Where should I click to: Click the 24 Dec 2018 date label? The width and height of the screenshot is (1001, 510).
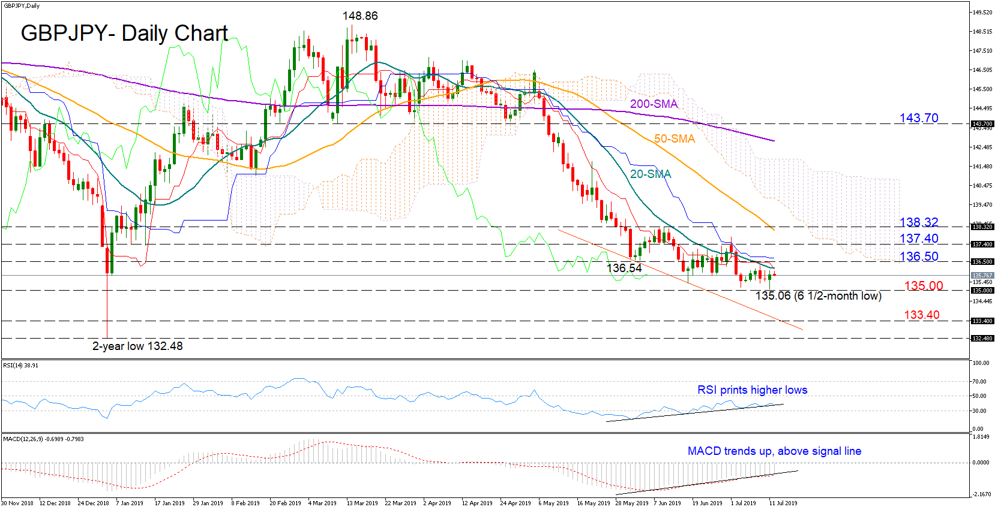(x=93, y=503)
